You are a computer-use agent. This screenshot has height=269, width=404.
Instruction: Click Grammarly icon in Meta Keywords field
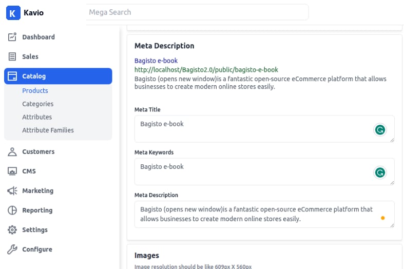tap(380, 172)
